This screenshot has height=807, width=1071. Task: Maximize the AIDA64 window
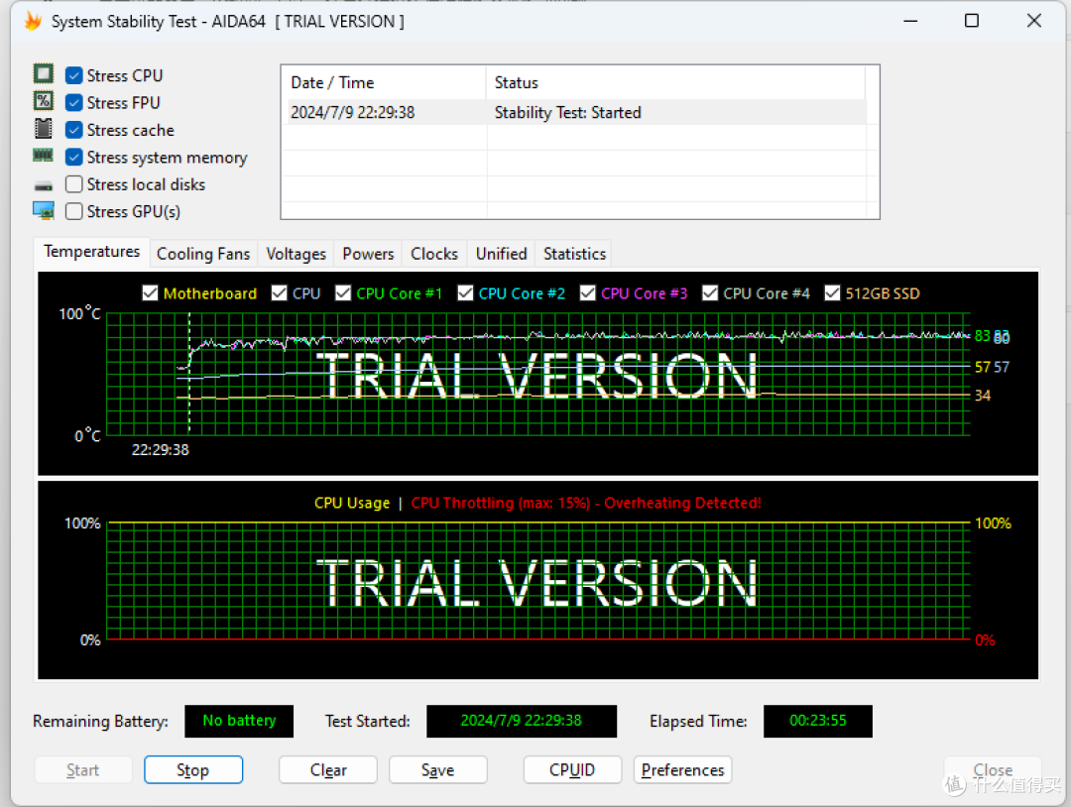(971, 21)
